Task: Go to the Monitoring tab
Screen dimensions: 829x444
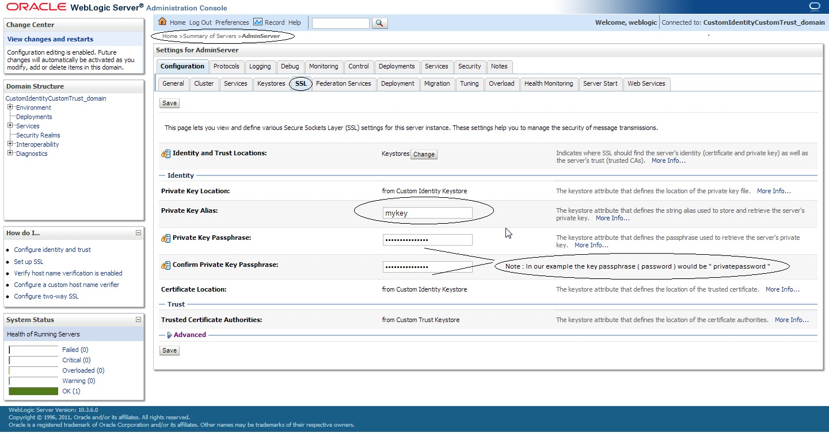Action: tap(324, 67)
